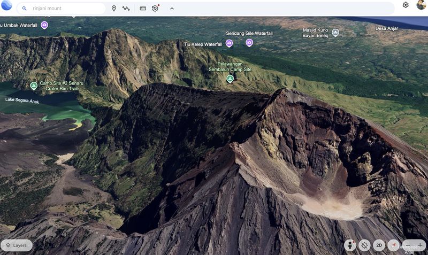The width and height of the screenshot is (428, 255).
Task: Zoom out with the minus button
Action: pyautogui.click(x=408, y=245)
